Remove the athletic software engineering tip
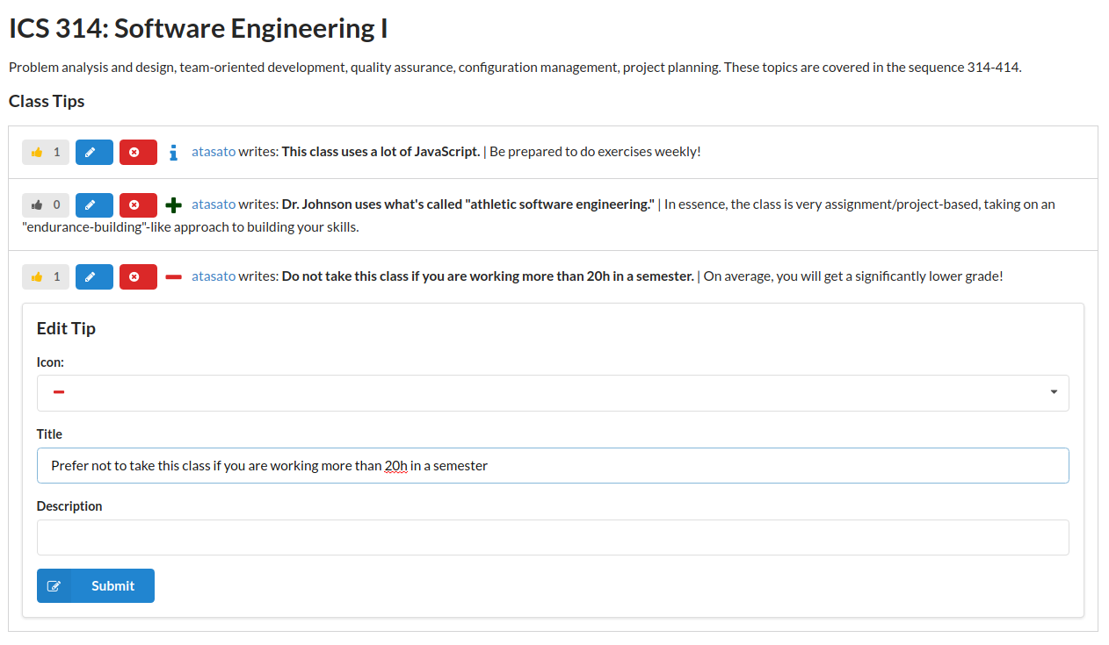 pos(138,204)
